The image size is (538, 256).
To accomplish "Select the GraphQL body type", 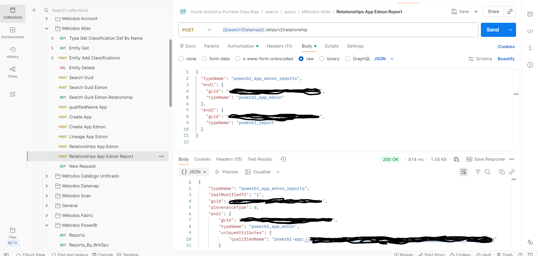I will (x=348, y=59).
